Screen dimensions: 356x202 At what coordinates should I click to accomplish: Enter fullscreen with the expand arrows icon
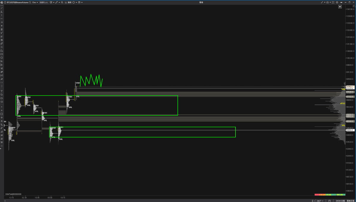[x=333, y=2]
